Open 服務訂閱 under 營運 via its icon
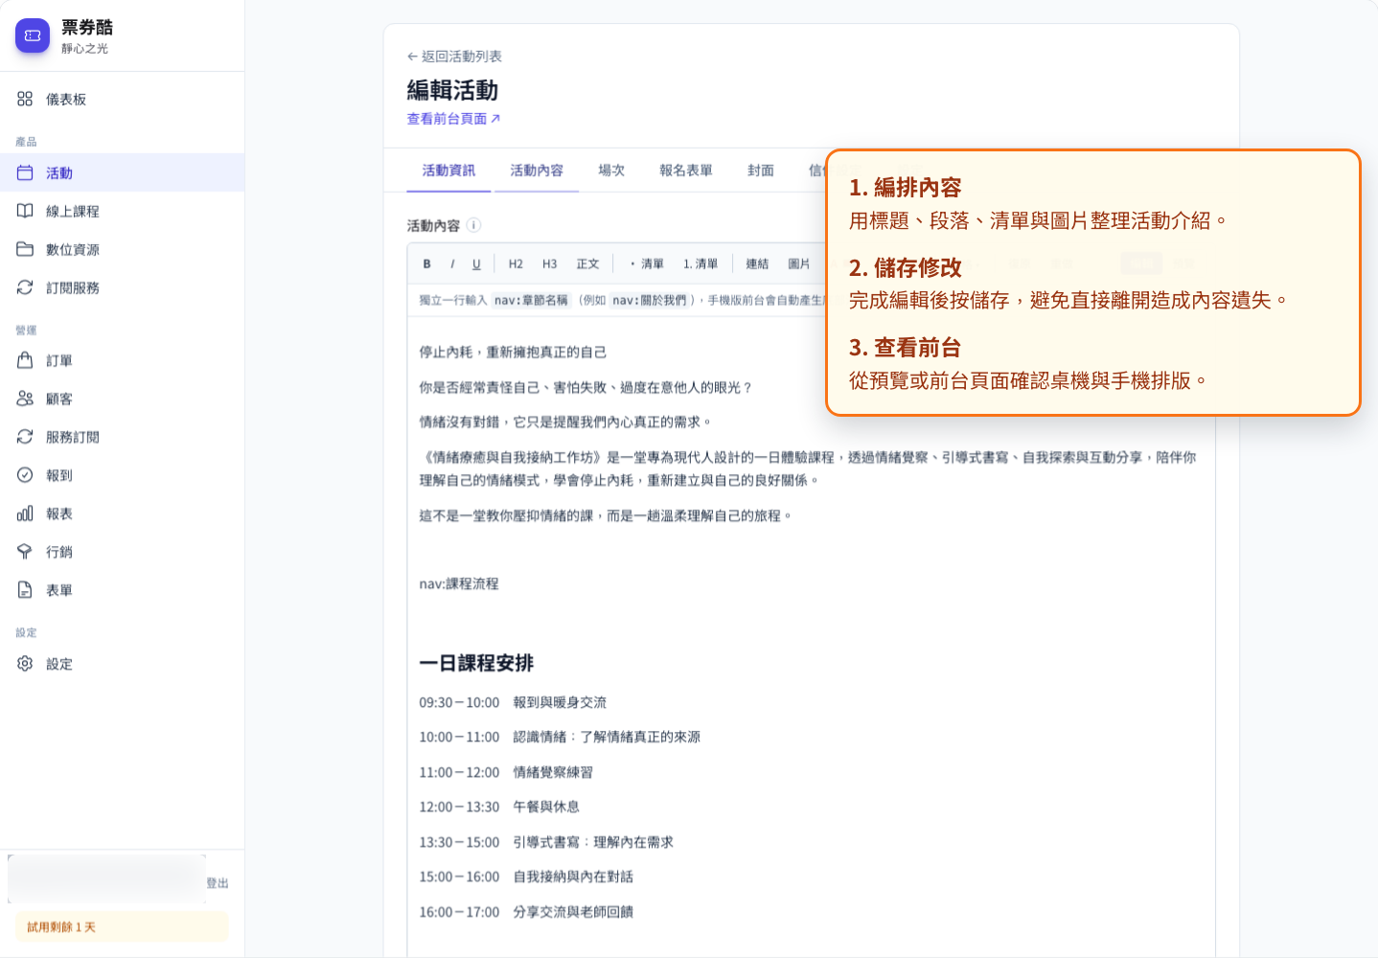Screen dimensions: 1378x958 pos(25,437)
